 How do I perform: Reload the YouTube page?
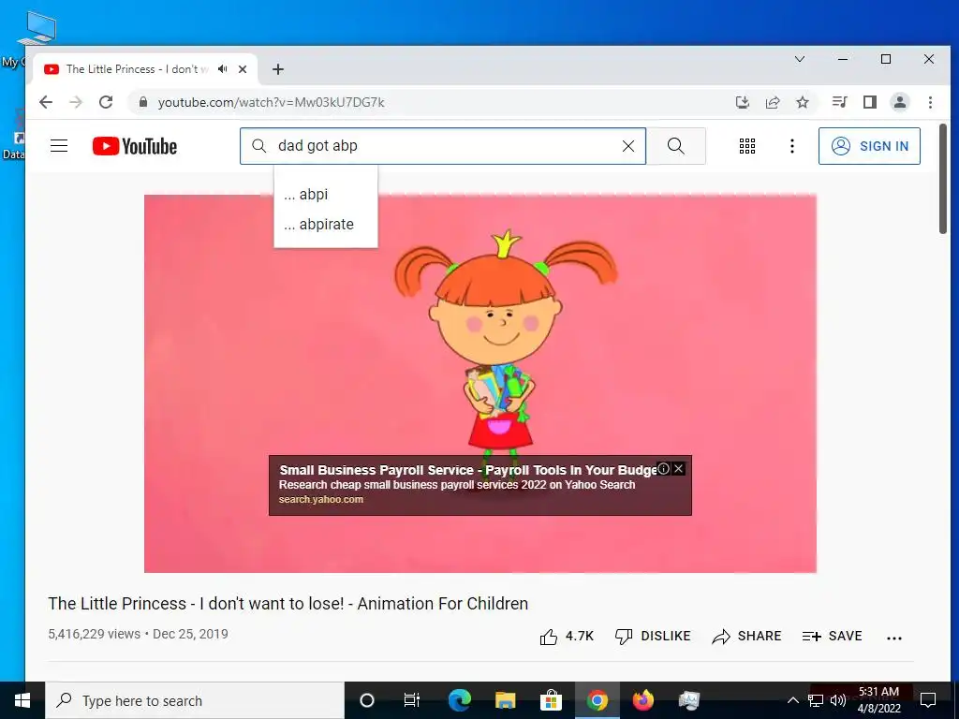pyautogui.click(x=106, y=102)
